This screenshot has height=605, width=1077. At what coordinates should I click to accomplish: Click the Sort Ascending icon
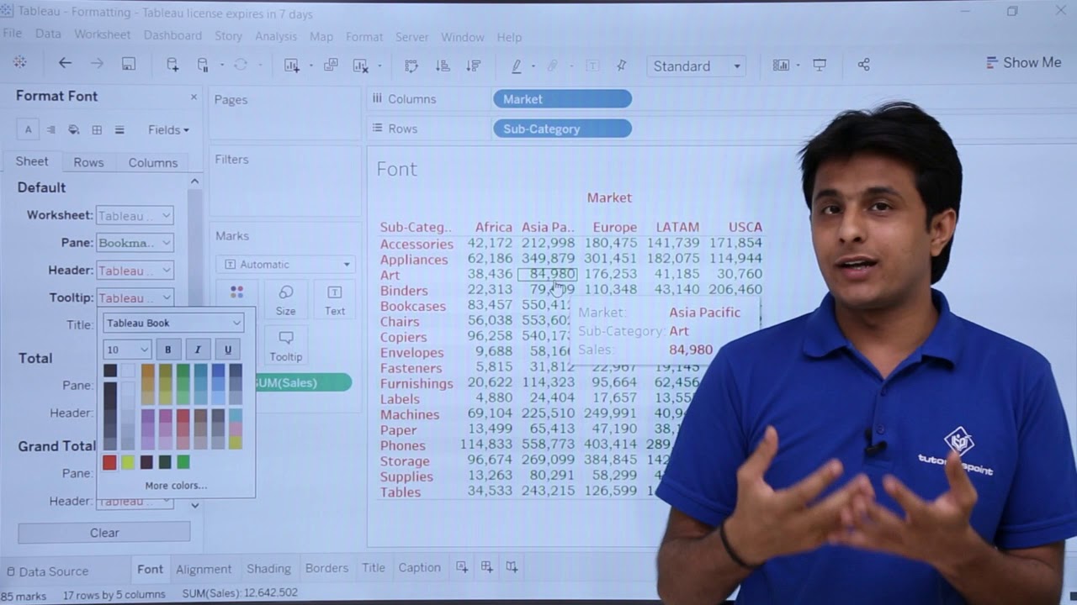(443, 65)
